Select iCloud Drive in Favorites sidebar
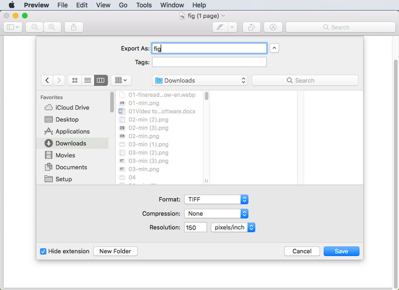The image size is (399, 290). (x=72, y=108)
